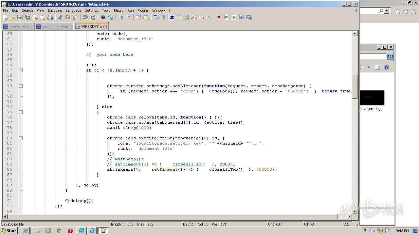Click the Copy toolbar icon
The height and width of the screenshot is (235, 419).
pos(68,17)
